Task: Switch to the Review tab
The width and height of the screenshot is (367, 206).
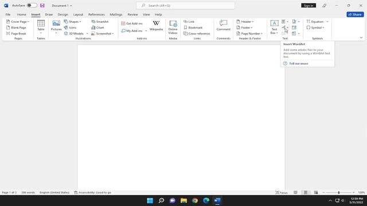Action: click(x=132, y=14)
